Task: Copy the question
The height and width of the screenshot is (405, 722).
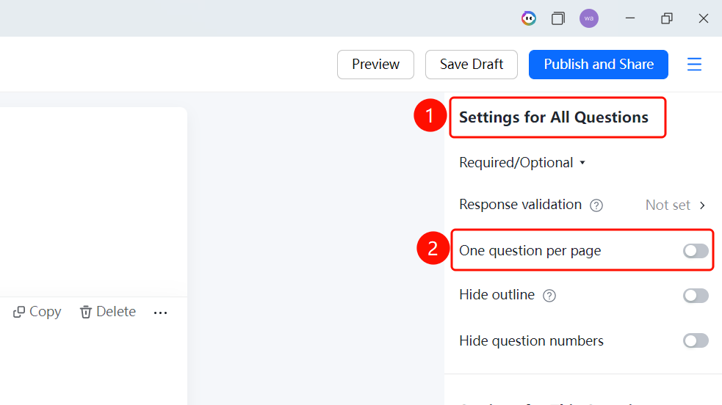Action: (x=37, y=312)
